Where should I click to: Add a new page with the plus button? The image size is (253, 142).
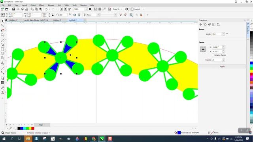[6, 125]
